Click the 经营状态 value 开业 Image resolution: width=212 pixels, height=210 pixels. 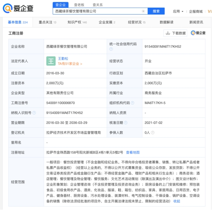click(x=148, y=61)
